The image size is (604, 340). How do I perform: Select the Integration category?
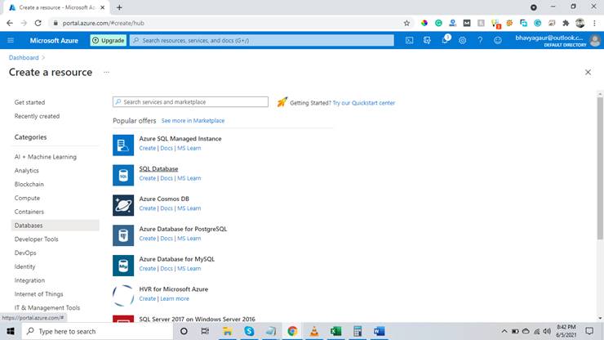(x=29, y=280)
